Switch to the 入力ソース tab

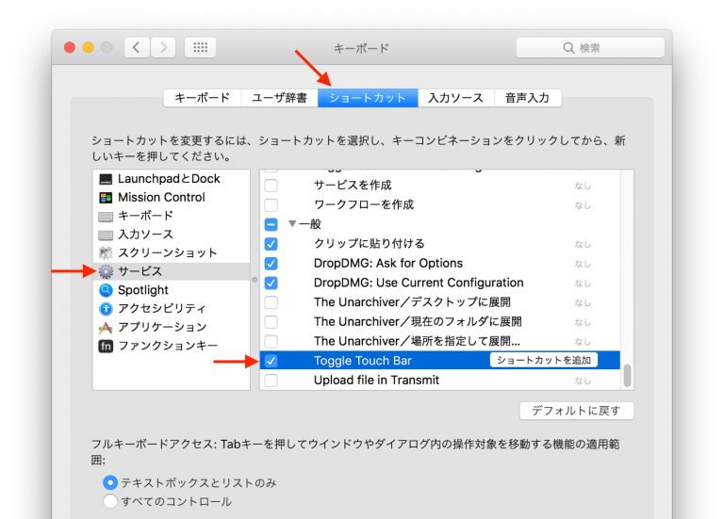point(455,98)
